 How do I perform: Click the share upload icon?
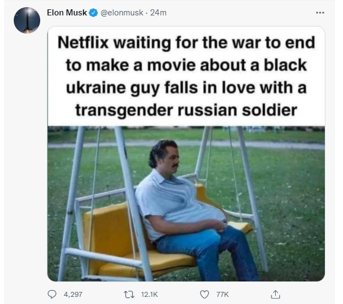(275, 294)
